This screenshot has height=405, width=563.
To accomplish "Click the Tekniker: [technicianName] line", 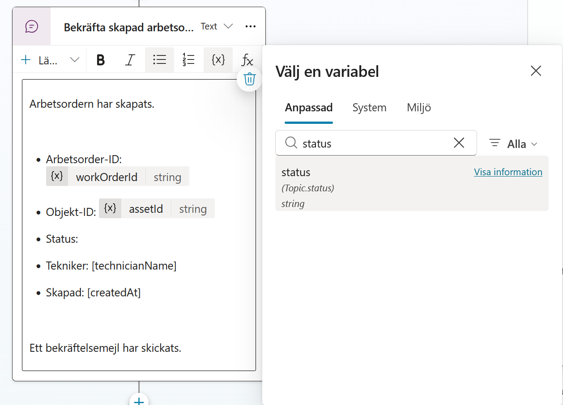I will pyautogui.click(x=111, y=266).
